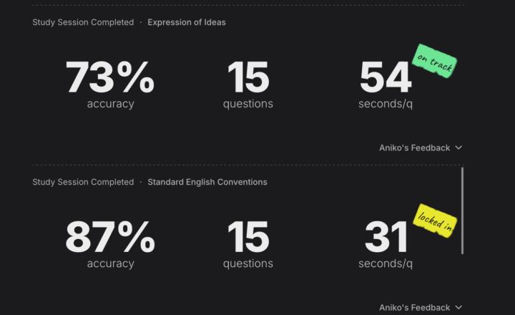The width and height of the screenshot is (515, 315).
Task: Click the 15 questions count for Standard English Conventions
Action: pyautogui.click(x=248, y=238)
